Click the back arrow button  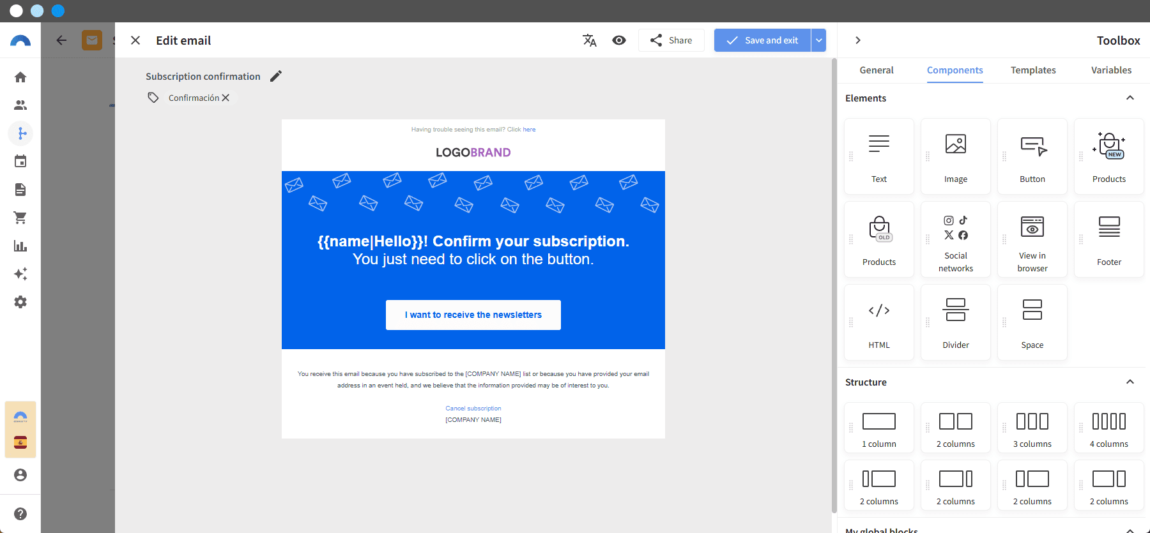pos(61,40)
